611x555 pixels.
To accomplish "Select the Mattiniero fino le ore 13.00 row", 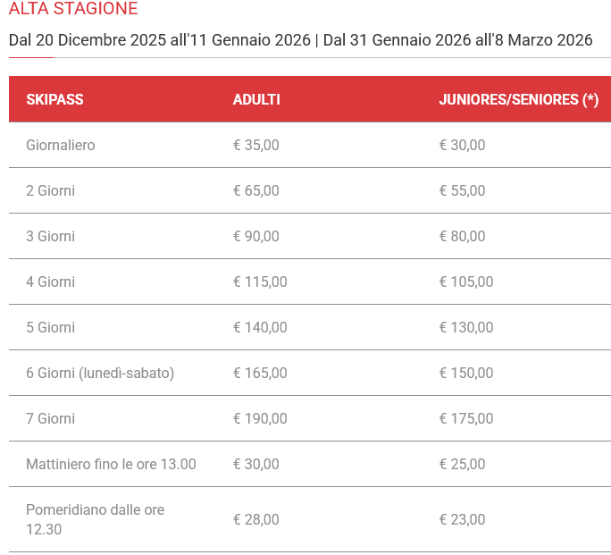I will [x=111, y=464].
